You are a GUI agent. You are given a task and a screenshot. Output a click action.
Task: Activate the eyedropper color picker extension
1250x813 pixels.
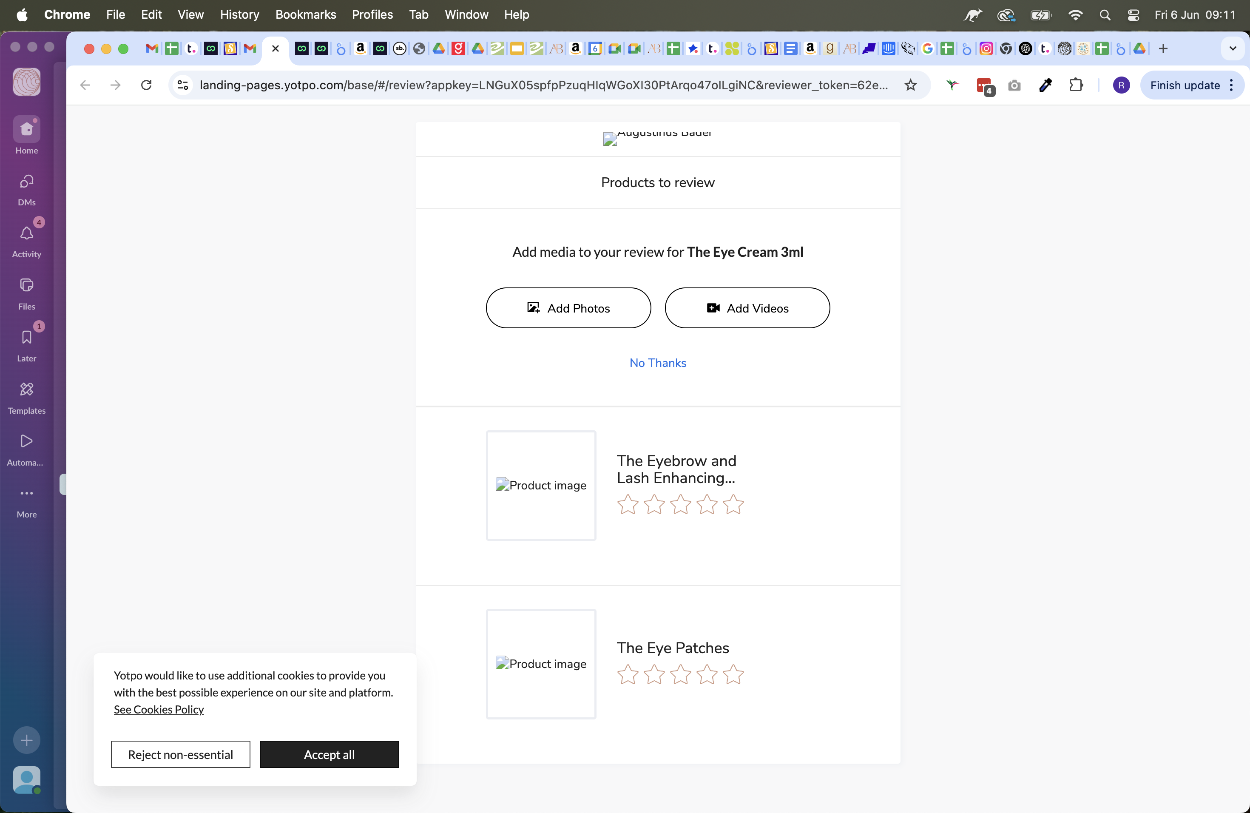point(1045,85)
